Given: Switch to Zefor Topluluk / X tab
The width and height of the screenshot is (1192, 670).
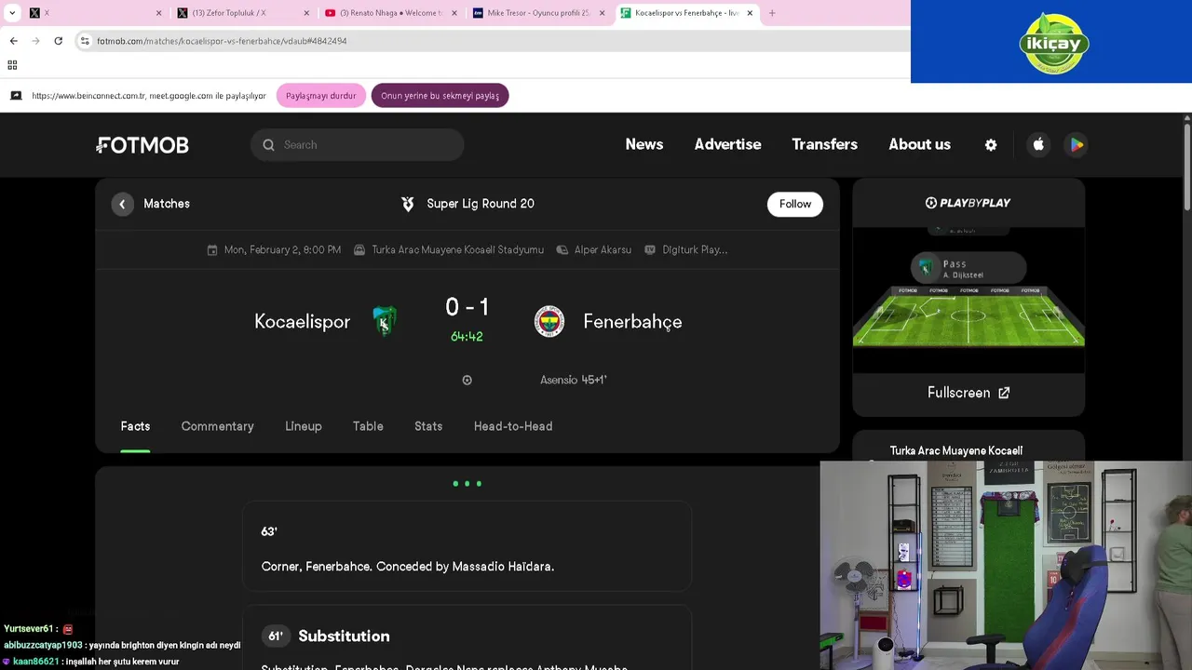Looking at the screenshot, I should 243,13.
